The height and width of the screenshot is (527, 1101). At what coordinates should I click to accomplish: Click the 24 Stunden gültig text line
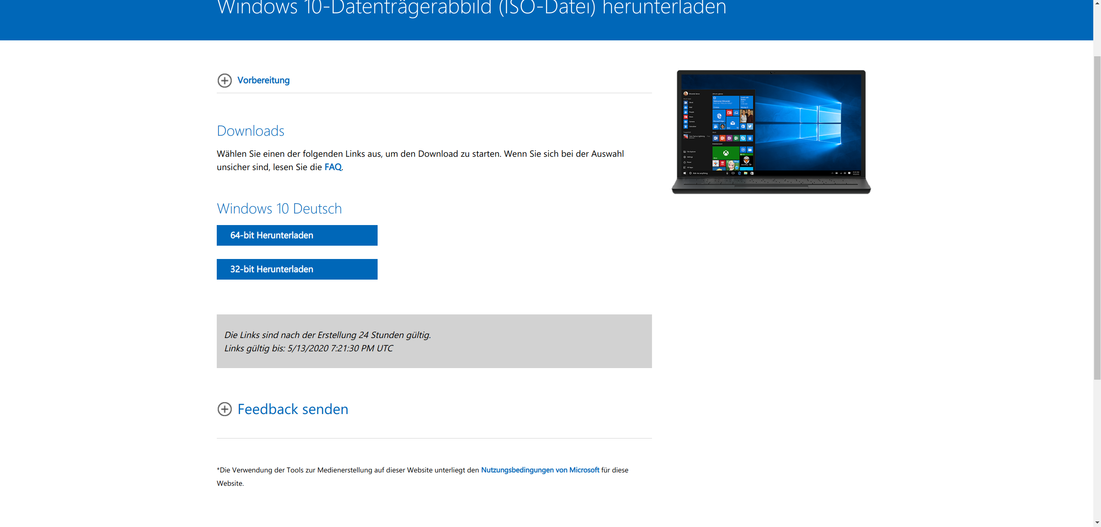(327, 335)
